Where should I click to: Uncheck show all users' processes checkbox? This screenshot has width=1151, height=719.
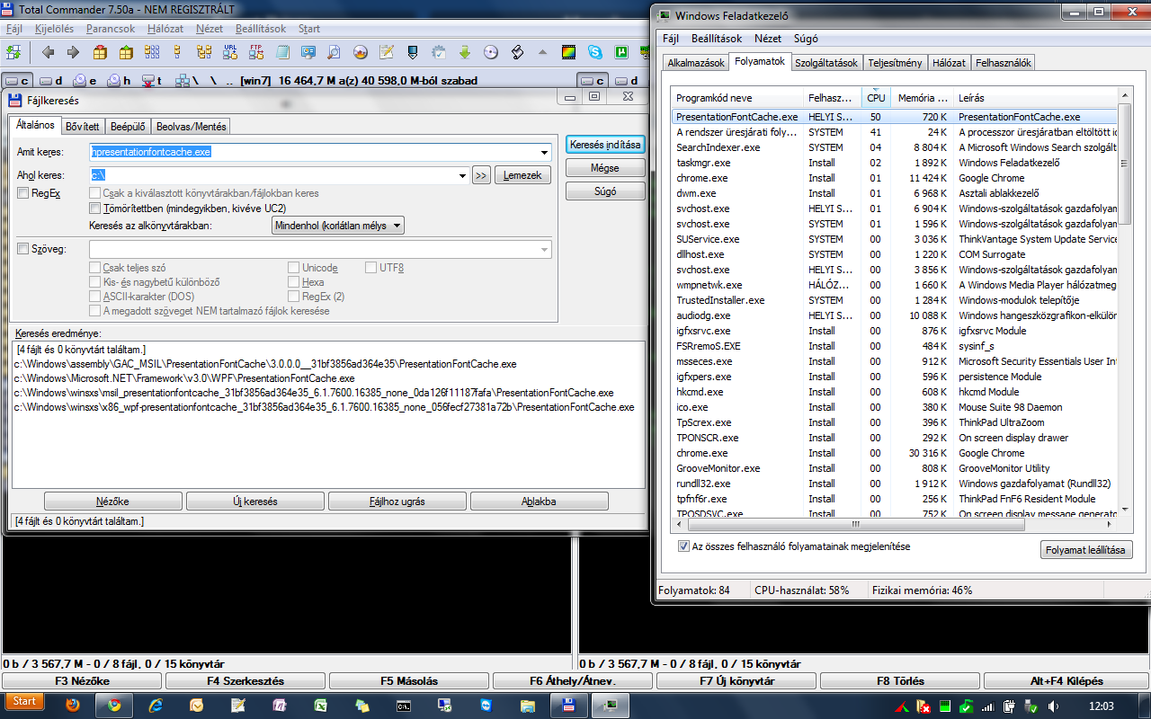(683, 546)
